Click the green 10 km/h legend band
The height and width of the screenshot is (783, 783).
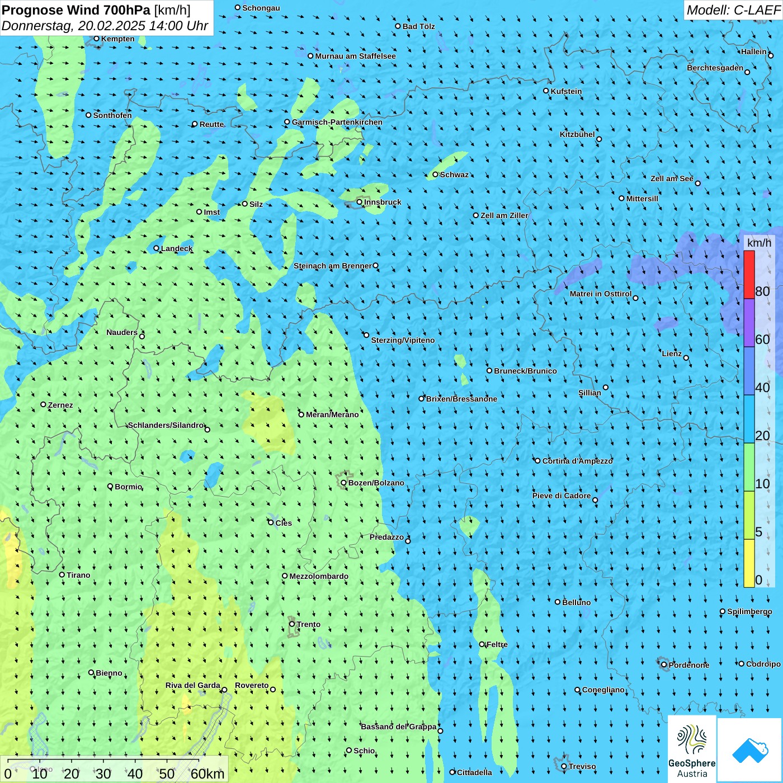[x=749, y=467]
